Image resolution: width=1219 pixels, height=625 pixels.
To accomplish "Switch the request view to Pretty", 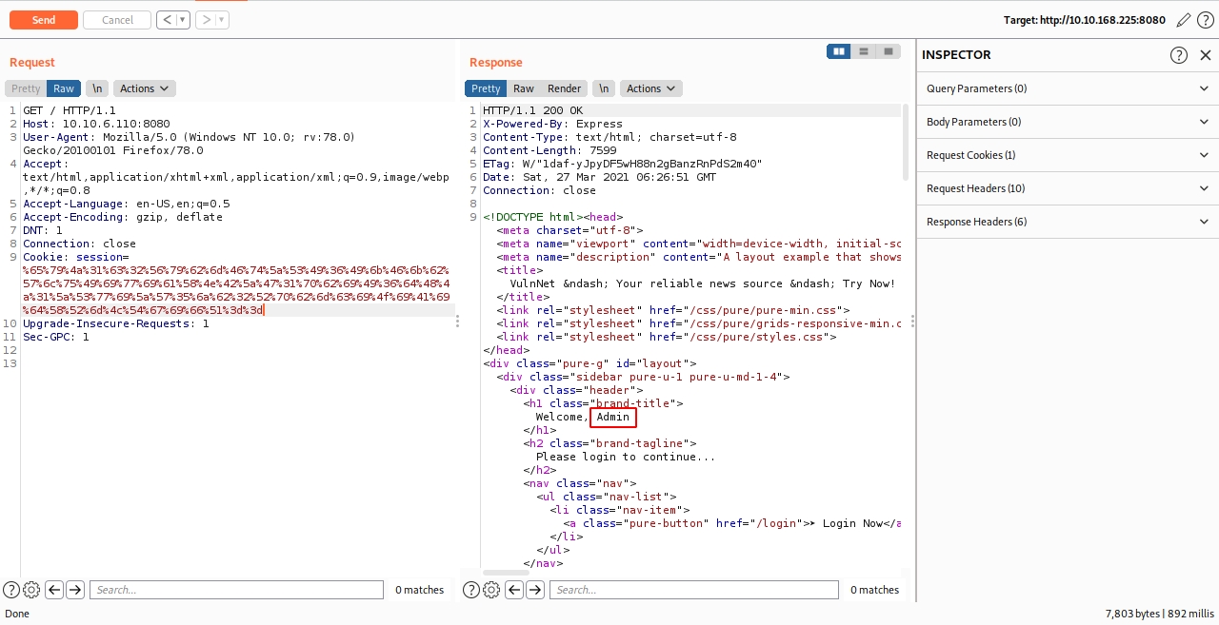I will click(x=26, y=88).
